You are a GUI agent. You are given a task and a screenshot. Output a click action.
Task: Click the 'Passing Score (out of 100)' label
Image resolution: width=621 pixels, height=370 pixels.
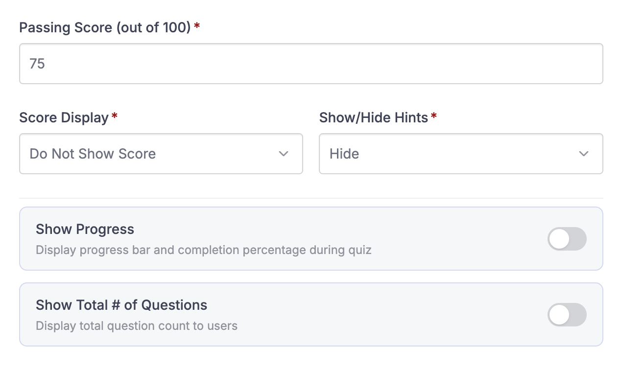(x=105, y=27)
